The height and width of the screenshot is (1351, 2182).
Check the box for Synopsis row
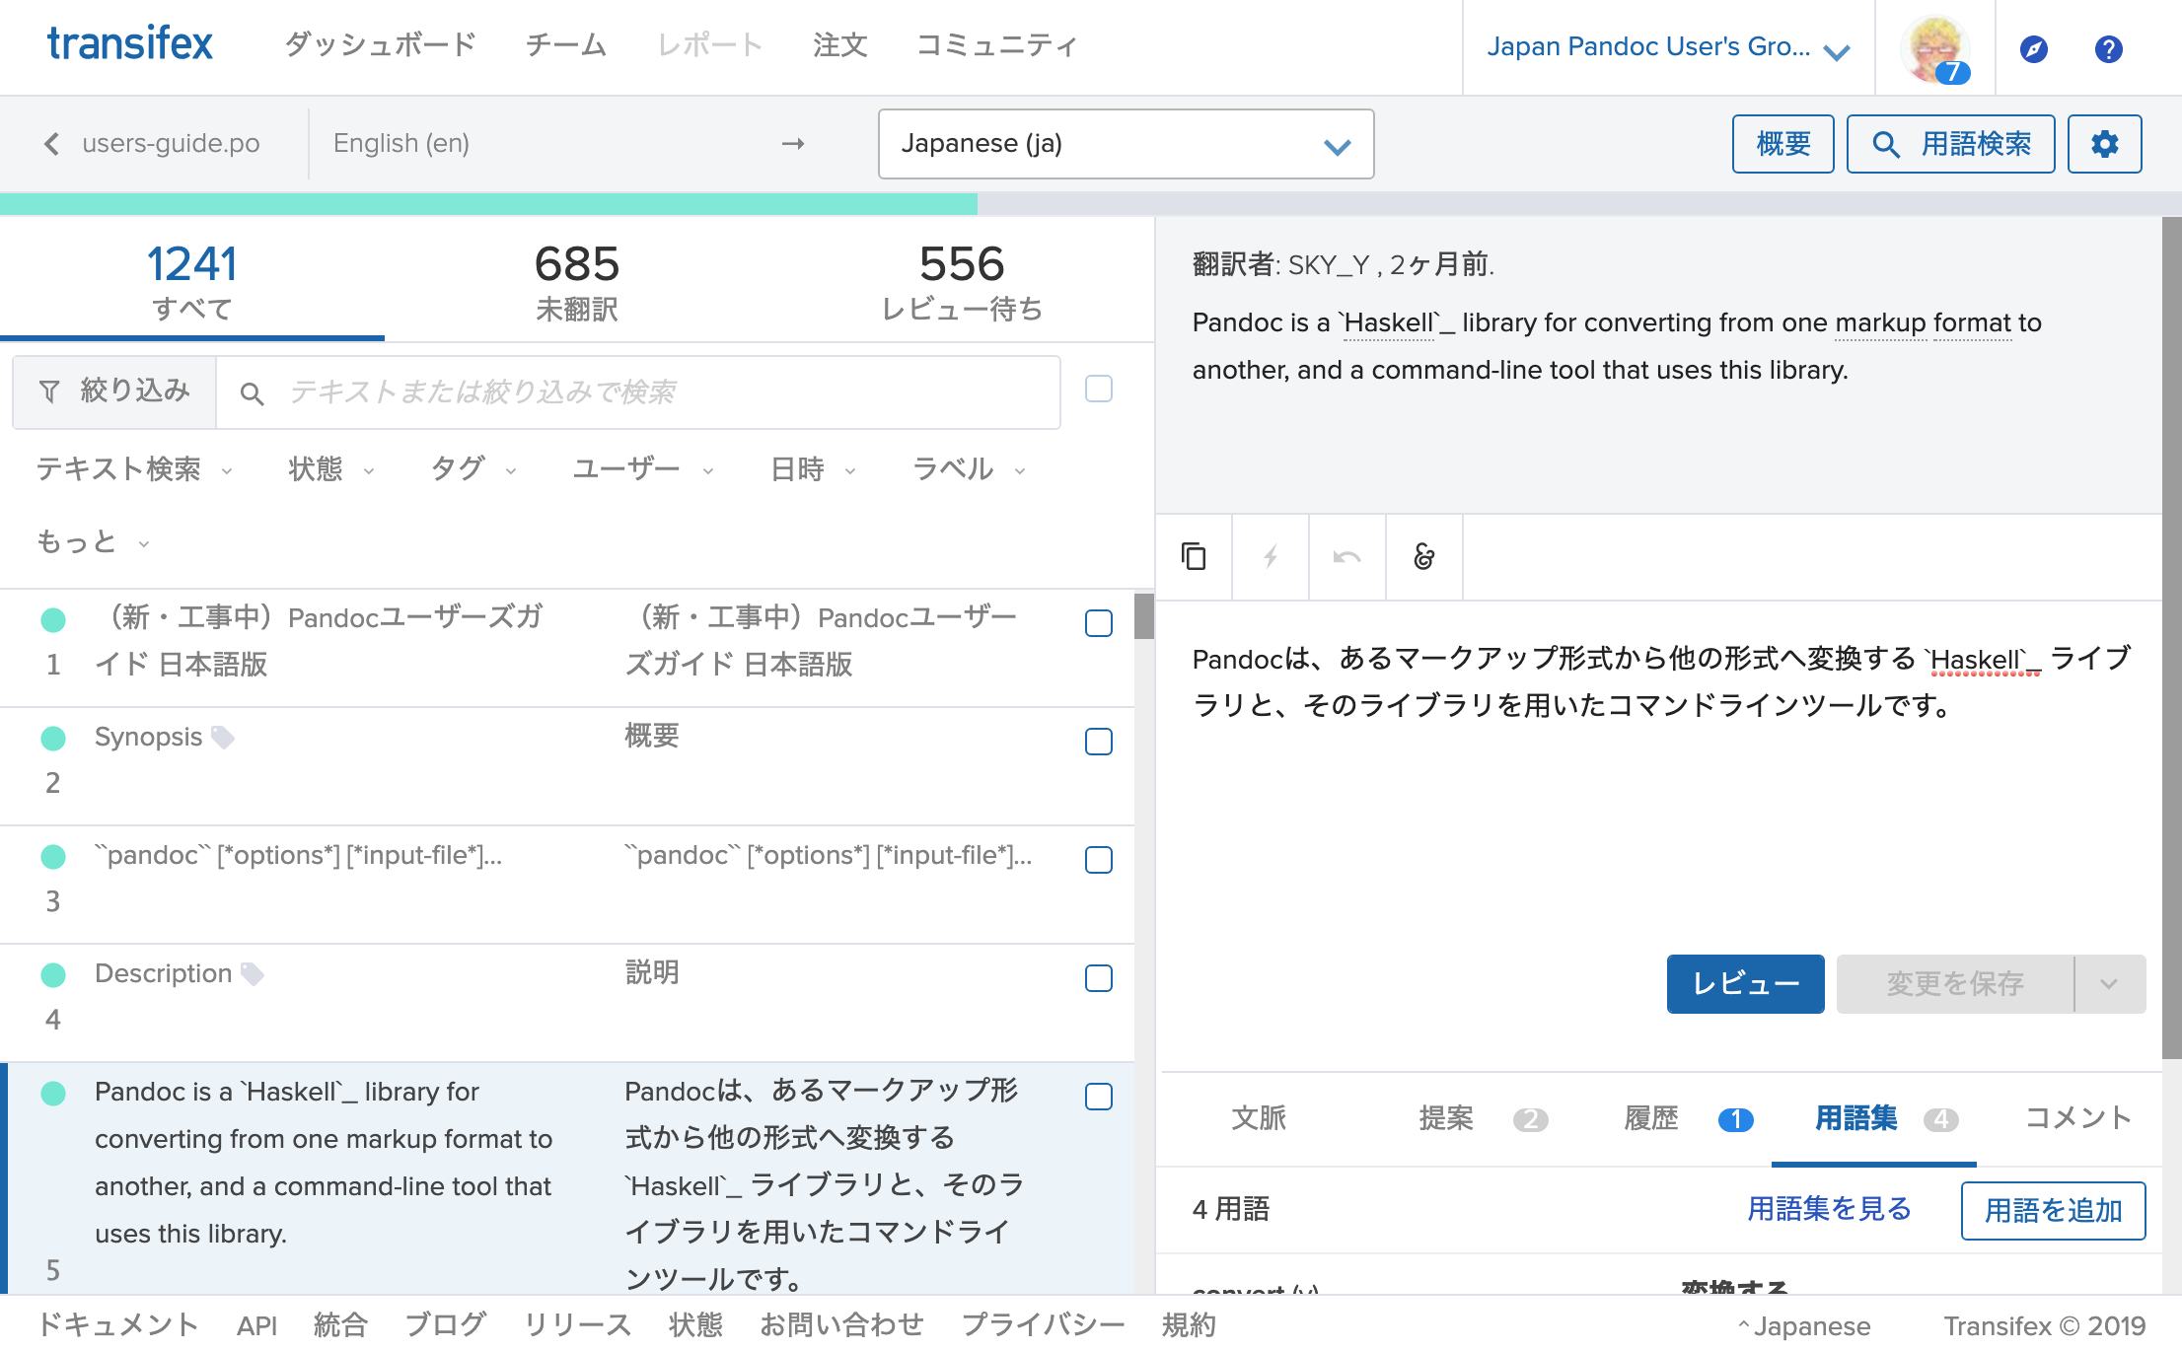tap(1099, 742)
